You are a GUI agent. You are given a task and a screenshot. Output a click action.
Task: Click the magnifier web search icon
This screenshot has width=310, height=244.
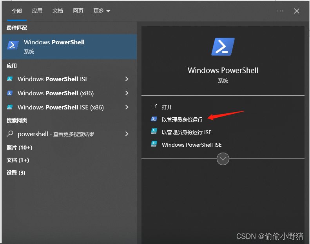click(x=10, y=134)
